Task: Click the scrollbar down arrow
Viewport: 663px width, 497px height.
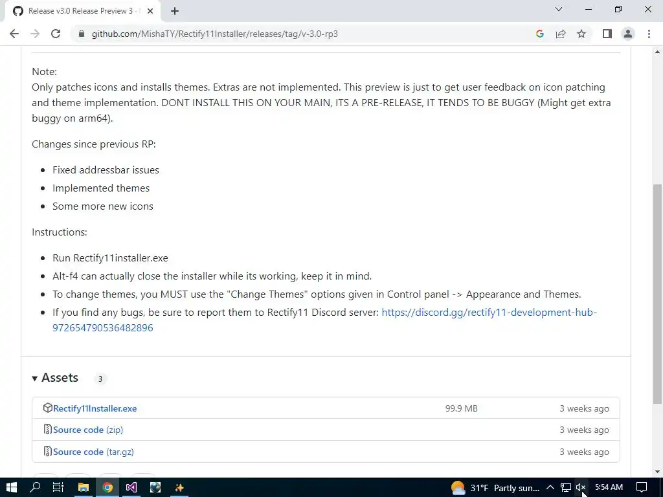Action: [x=657, y=472]
